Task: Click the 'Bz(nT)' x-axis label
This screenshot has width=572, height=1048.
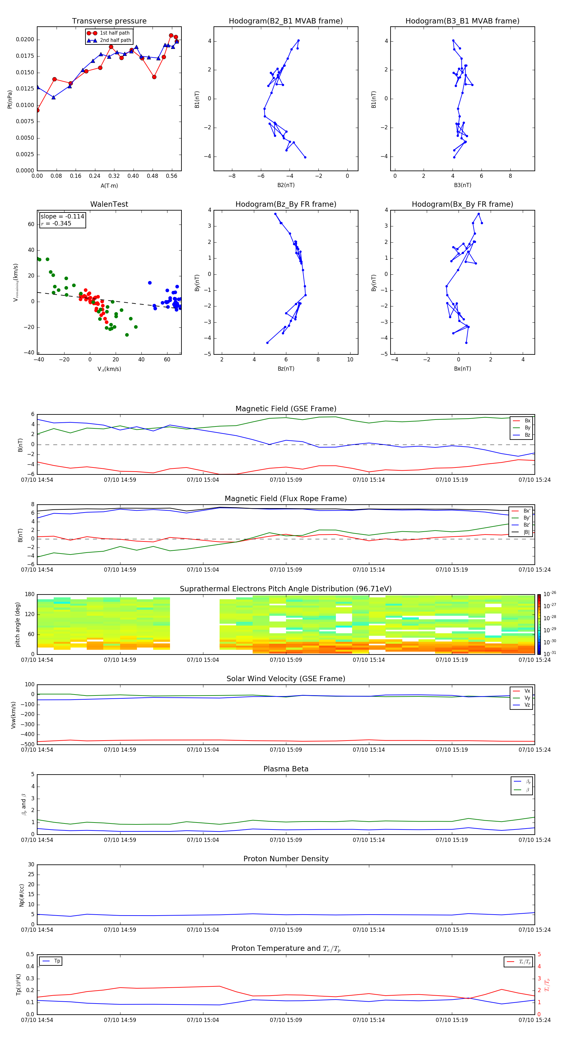Action: pos(286,369)
